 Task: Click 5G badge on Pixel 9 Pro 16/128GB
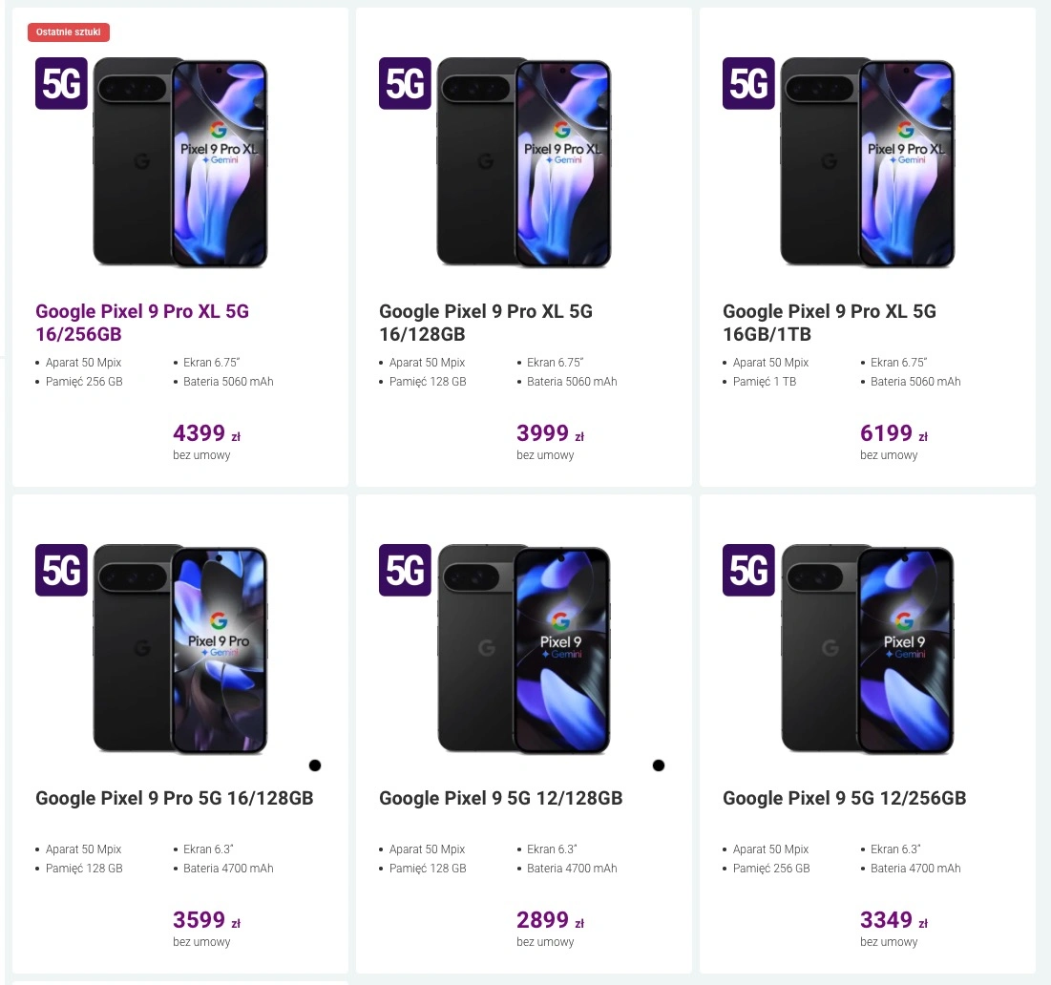[61, 570]
